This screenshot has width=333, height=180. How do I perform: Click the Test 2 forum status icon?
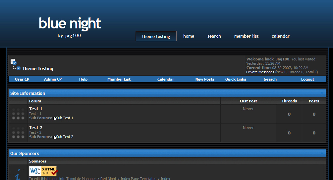(18, 132)
